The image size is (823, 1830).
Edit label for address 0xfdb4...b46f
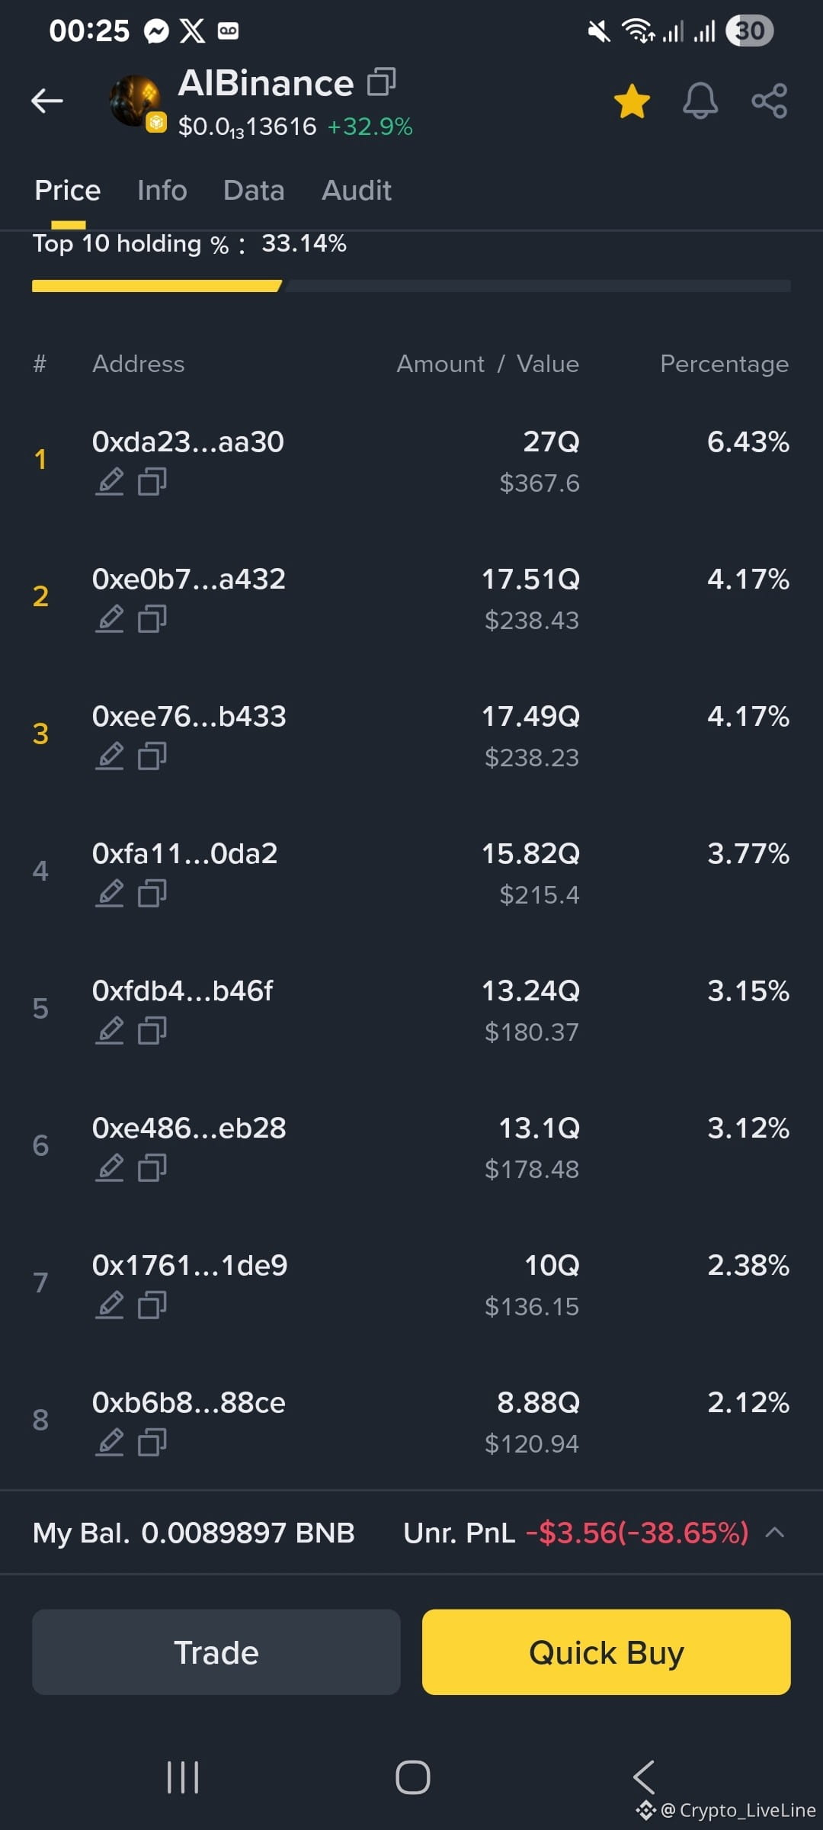pos(110,1031)
